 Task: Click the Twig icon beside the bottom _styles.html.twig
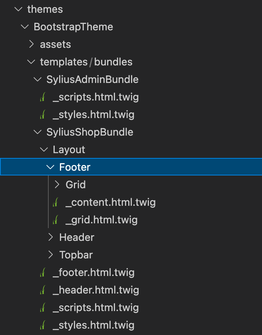43,325
